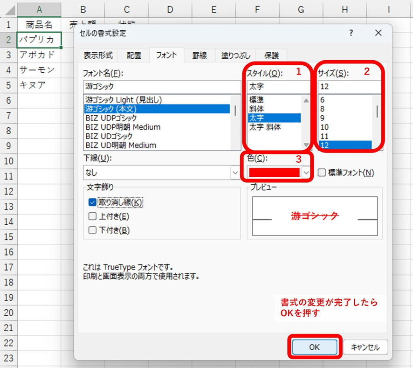Check the 標準フォント checkbox
Image resolution: width=413 pixels, height=368 pixels.
click(321, 173)
